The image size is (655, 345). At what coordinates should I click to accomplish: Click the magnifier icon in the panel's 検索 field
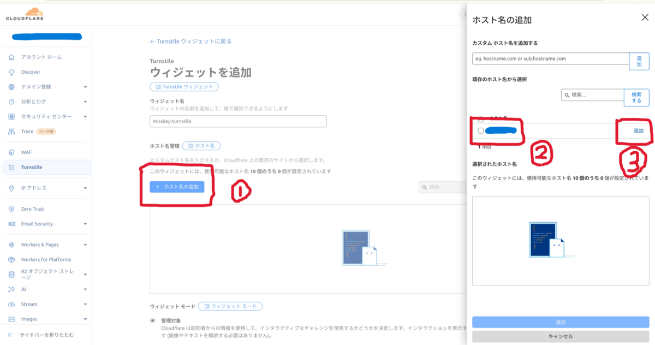click(x=567, y=95)
